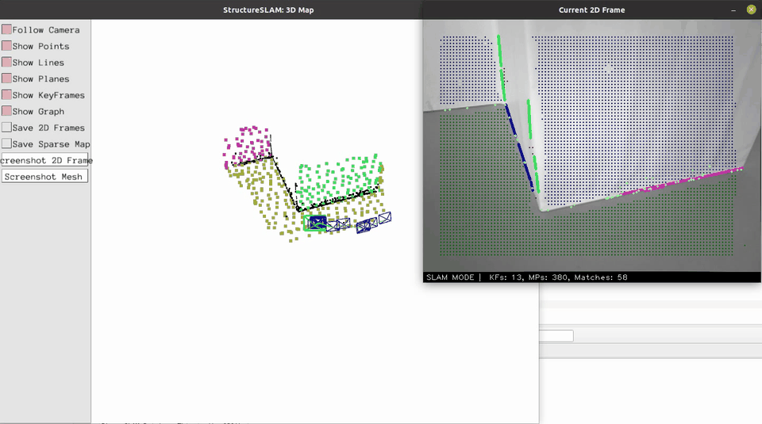This screenshot has width=762, height=424.
Task: Toggle the Follow Camera checkbox
Action: (x=7, y=29)
